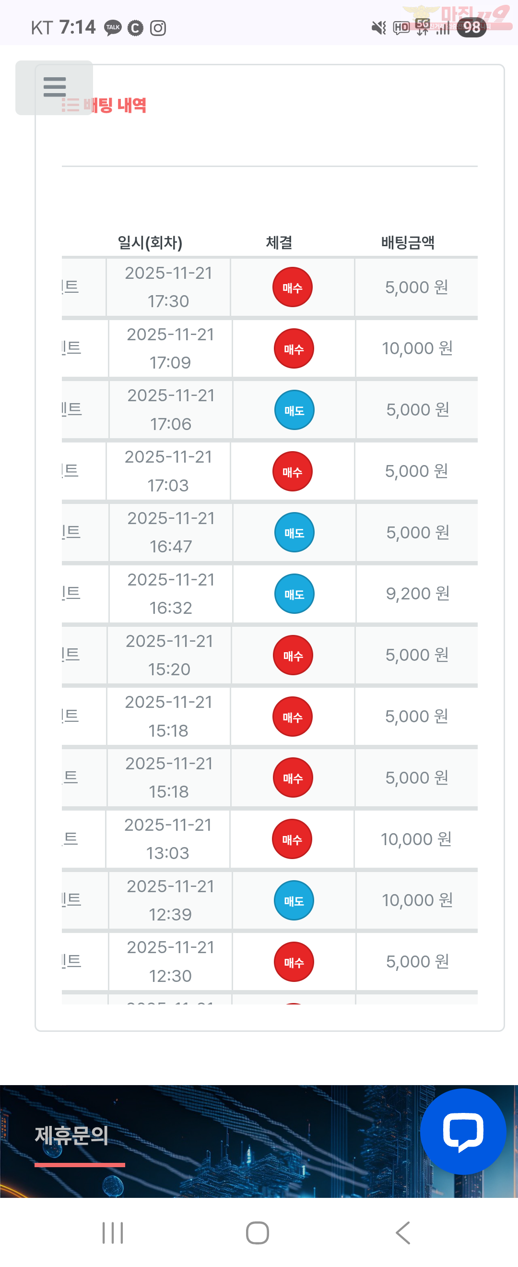This screenshot has width=518, height=1267.
Task: Select the 배팅금액 column header
Action: tap(407, 242)
